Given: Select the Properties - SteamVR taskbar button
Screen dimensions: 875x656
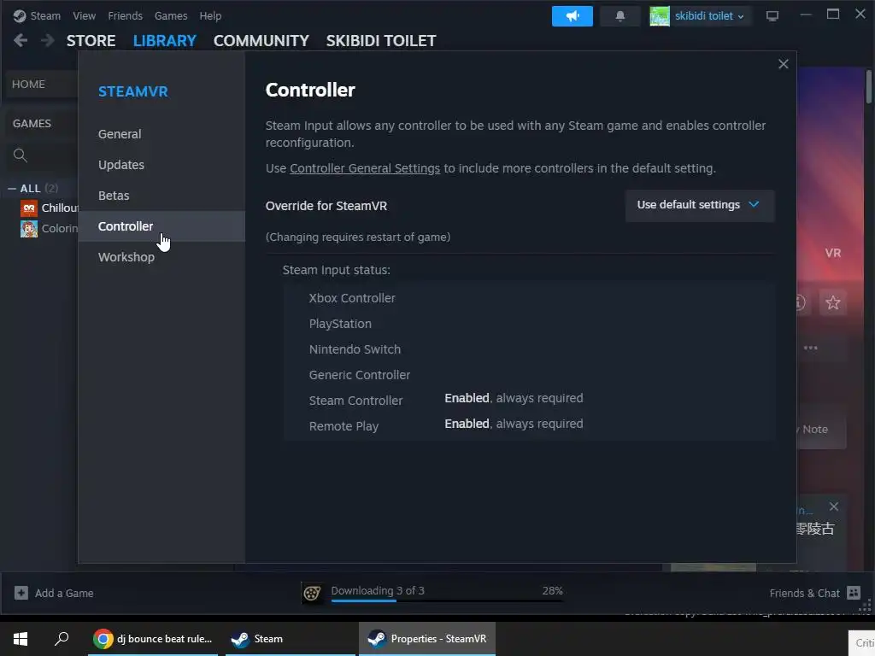Looking at the screenshot, I should coord(427,639).
